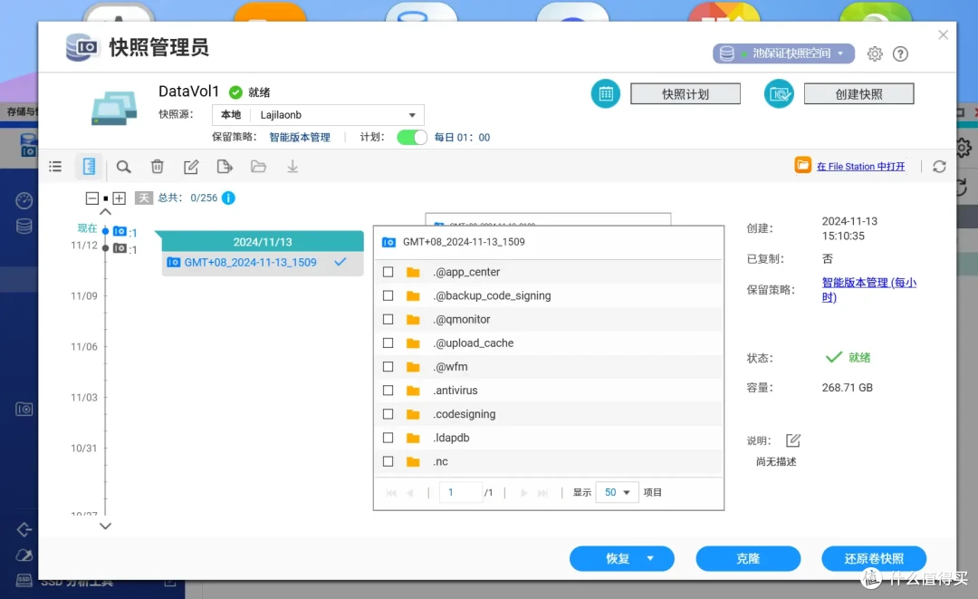The width and height of the screenshot is (978, 599).
Task: Click the page number input field
Action: point(461,492)
